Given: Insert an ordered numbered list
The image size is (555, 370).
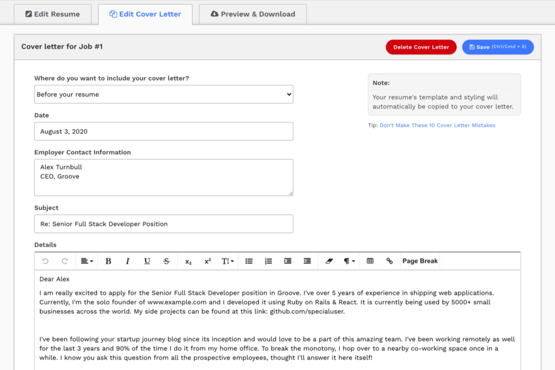Looking at the screenshot, I should coord(268,261).
